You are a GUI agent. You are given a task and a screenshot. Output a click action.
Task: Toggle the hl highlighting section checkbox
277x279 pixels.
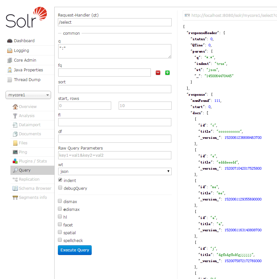point(60,217)
